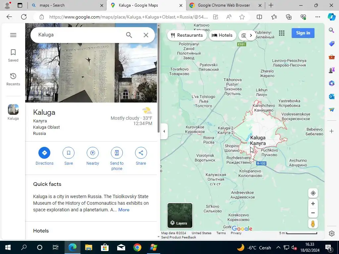Image resolution: width=339 pixels, height=254 pixels.
Task: Open Edge sidebar settings gear
Action: tap(331, 233)
